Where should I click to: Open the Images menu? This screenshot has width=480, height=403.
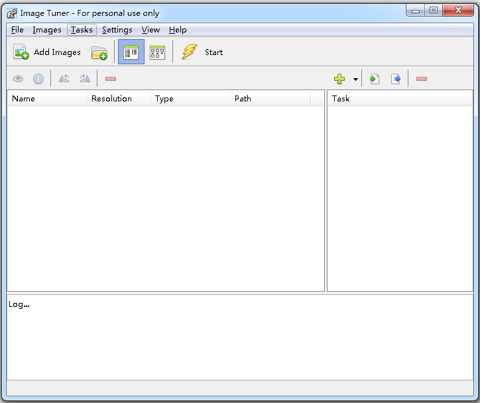tap(47, 30)
